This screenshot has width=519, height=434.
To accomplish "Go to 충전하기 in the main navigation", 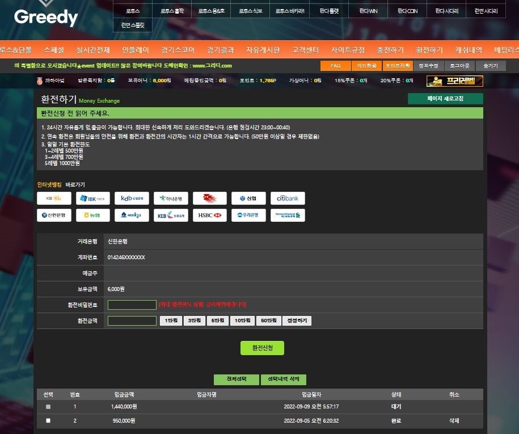I will (x=390, y=49).
